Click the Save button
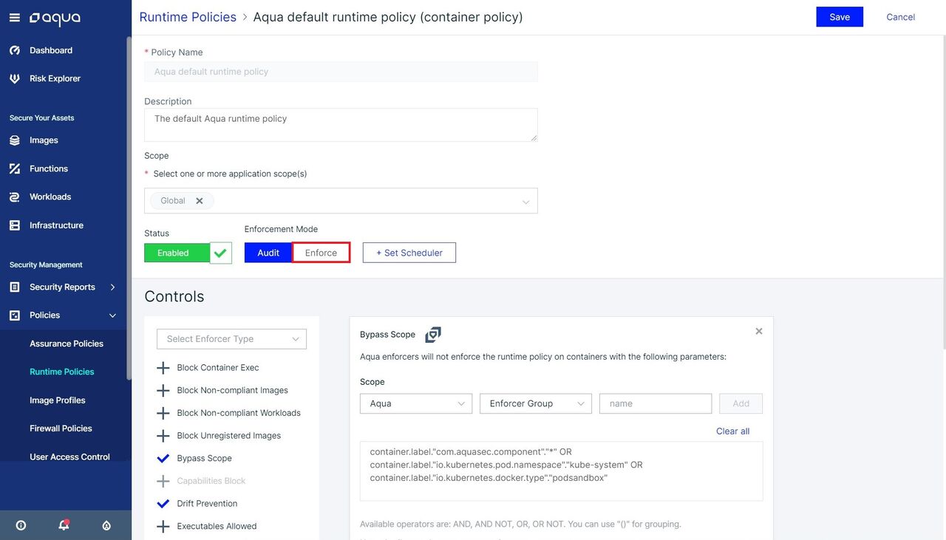Image resolution: width=946 pixels, height=540 pixels. (840, 17)
